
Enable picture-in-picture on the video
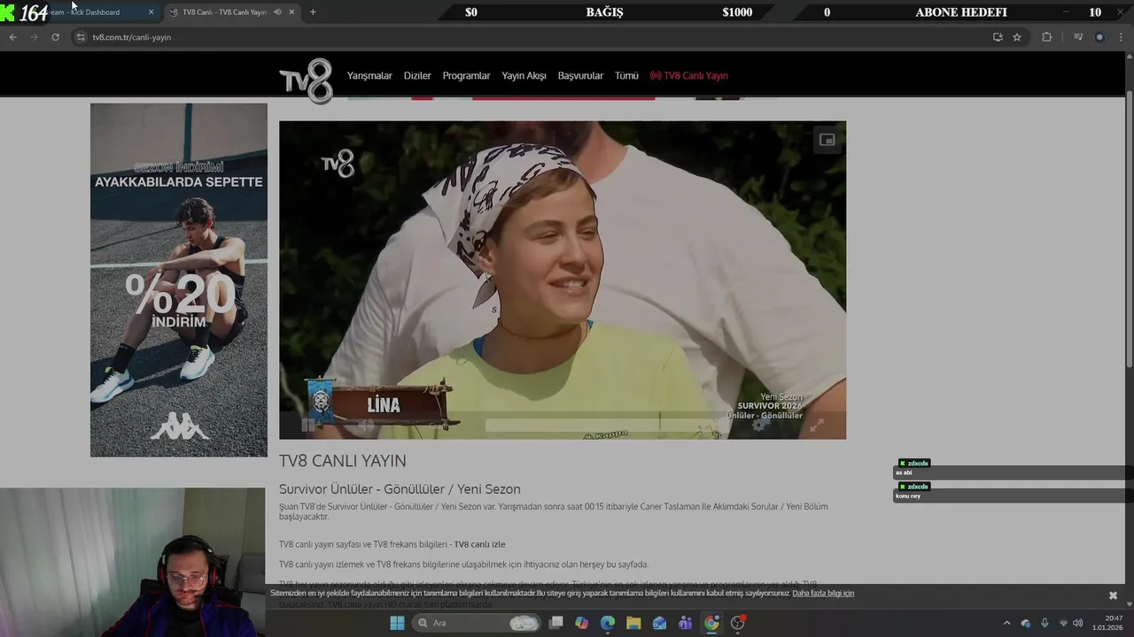click(827, 140)
